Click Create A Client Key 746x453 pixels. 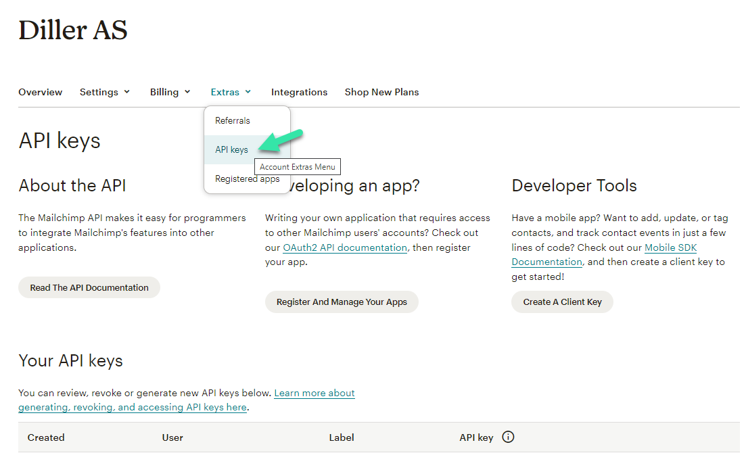[562, 302]
